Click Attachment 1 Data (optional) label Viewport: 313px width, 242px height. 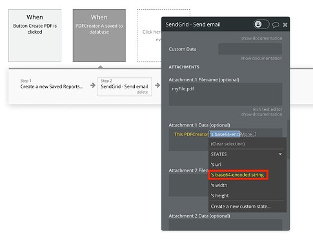pos(199,125)
